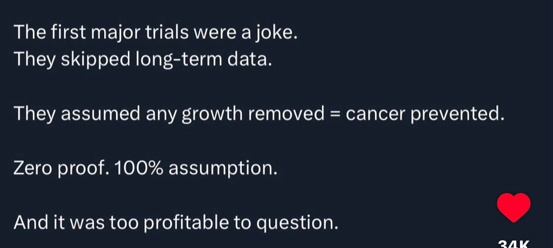Viewport: 553px width, 248px height.
Task: Click the word "joke" in the first line
Action: pos(276,33)
